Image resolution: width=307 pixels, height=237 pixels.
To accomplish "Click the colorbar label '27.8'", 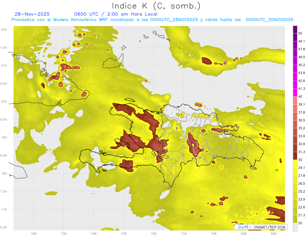I will point(302,176).
